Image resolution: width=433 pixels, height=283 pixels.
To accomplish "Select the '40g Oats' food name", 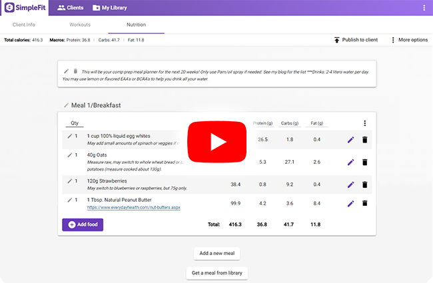I will click(x=97, y=155).
